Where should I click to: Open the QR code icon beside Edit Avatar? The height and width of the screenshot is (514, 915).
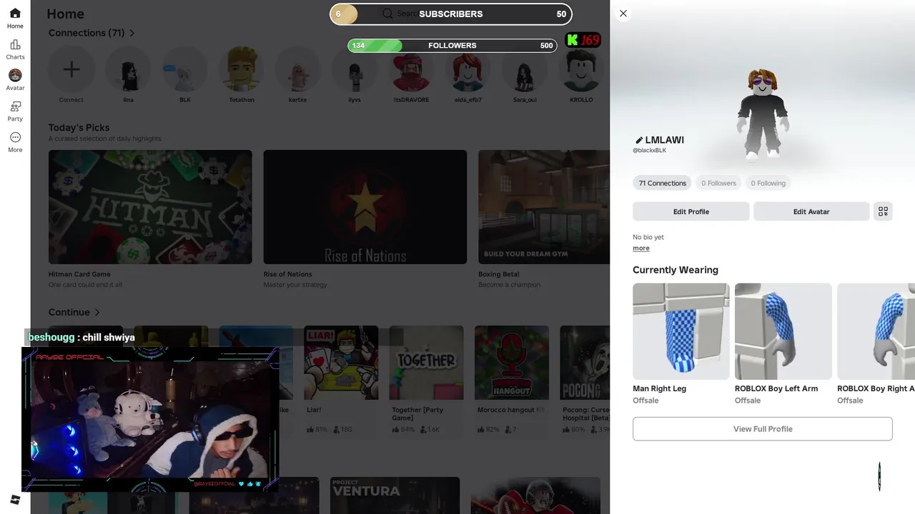pos(883,211)
